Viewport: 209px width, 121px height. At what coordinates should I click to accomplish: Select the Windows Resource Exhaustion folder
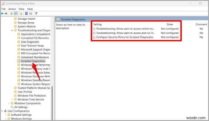36,73
